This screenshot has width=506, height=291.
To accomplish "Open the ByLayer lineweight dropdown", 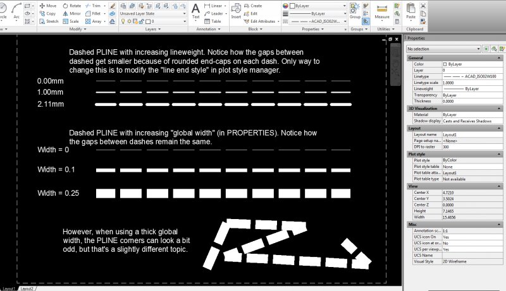I will pos(318,13).
